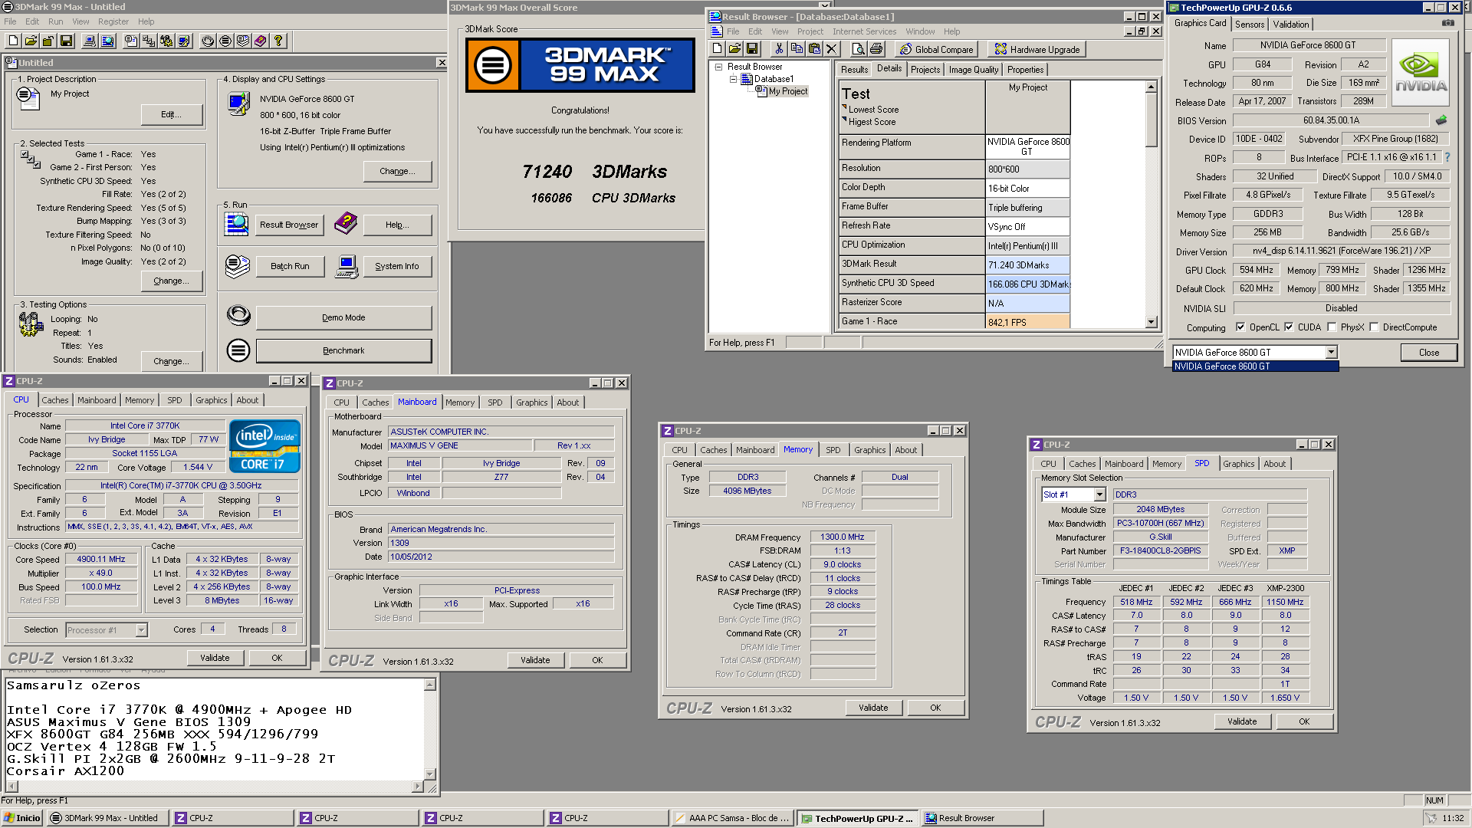1472x828 pixels.
Task: Click Close button in GPU-Z
Action: click(x=1428, y=353)
